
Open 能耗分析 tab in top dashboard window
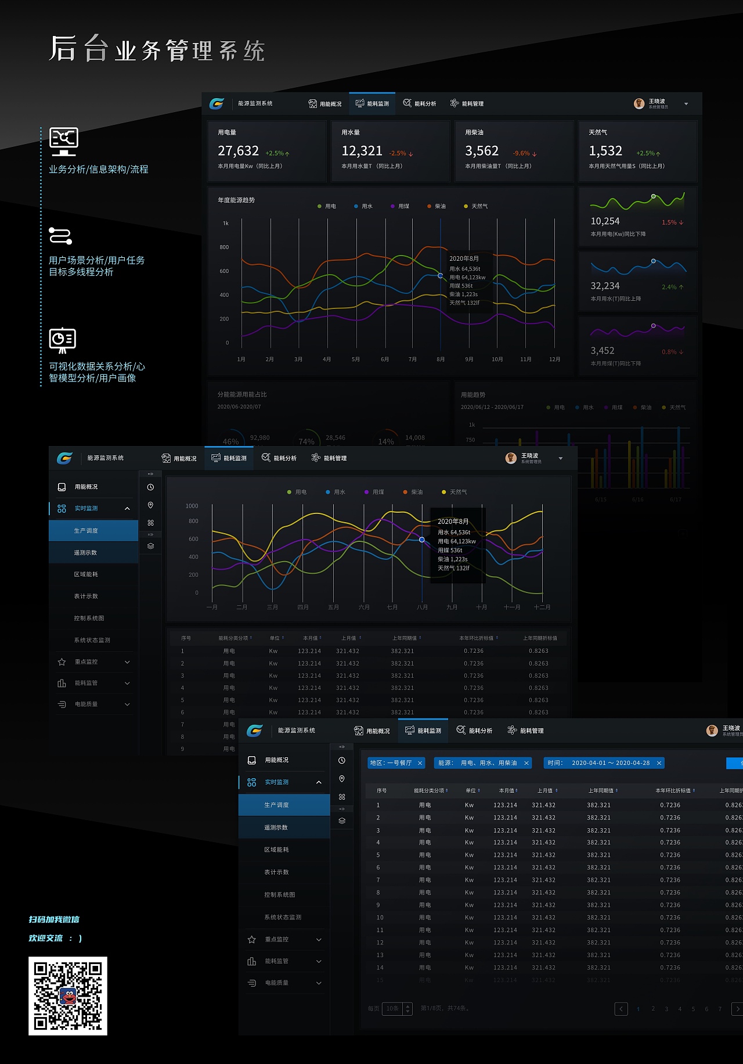(420, 103)
